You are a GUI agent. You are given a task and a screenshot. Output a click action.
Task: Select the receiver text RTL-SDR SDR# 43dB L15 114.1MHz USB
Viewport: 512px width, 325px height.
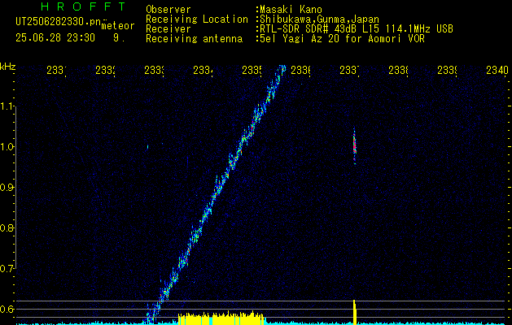pyautogui.click(x=355, y=29)
